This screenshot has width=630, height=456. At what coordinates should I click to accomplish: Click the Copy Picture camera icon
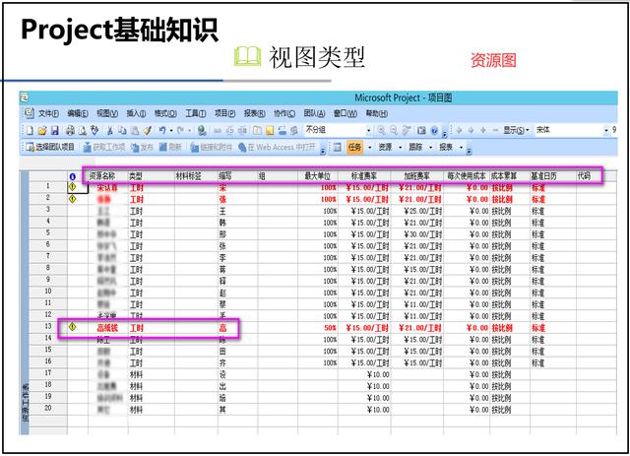[x=421, y=130]
